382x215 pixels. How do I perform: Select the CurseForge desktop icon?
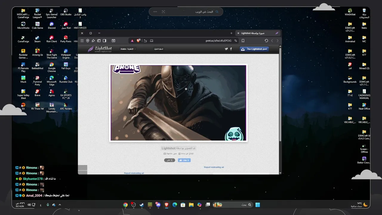[x=23, y=39]
